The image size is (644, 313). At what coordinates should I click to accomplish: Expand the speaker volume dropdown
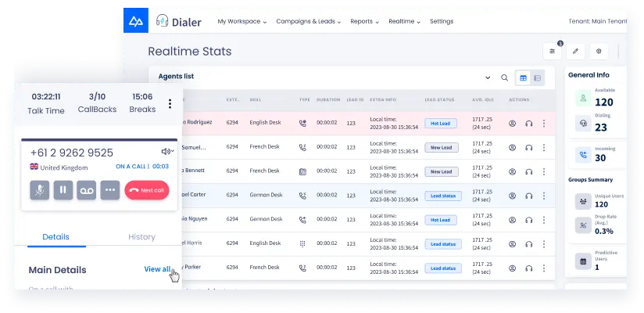[x=167, y=152]
